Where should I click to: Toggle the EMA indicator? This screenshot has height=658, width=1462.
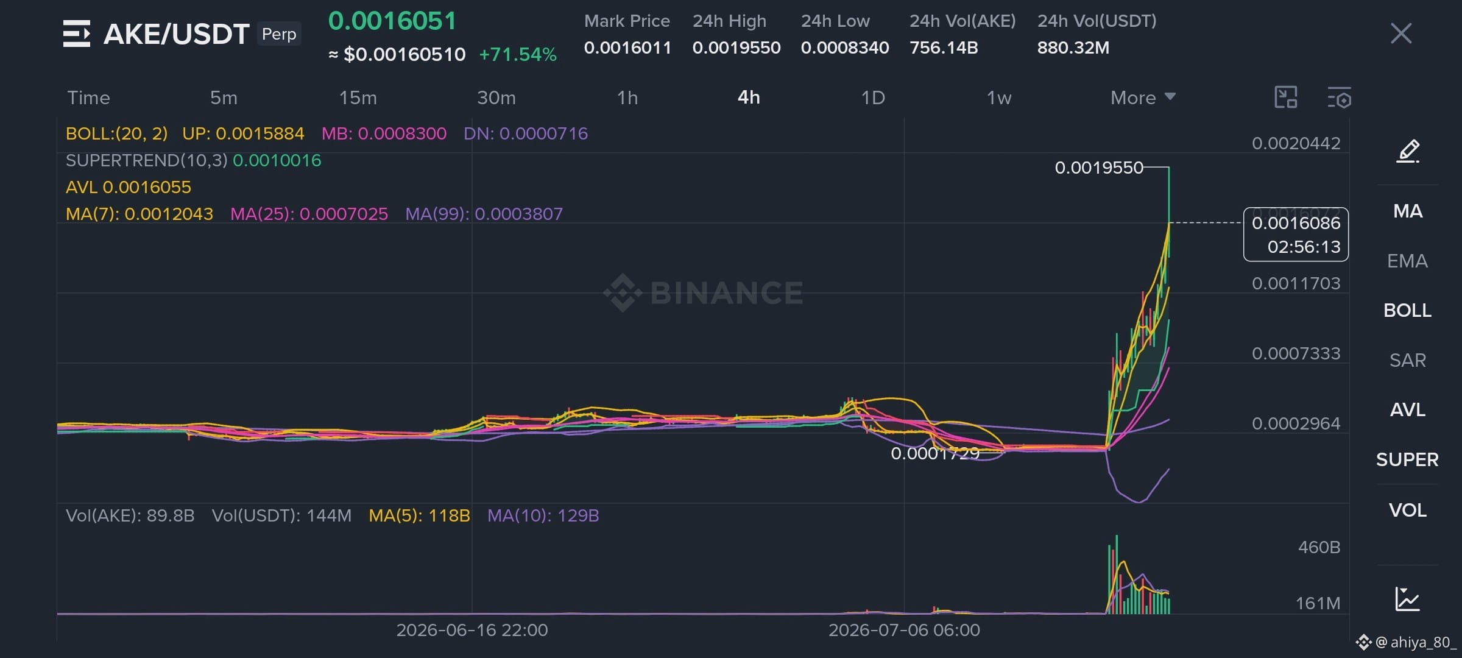(x=1408, y=261)
